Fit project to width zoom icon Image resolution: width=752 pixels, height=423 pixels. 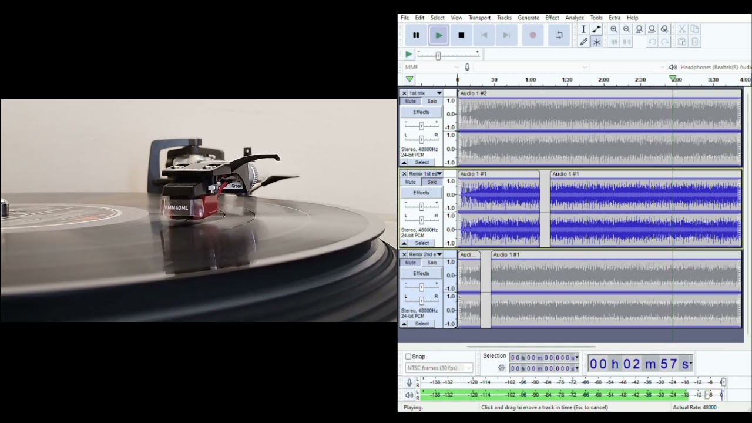[652, 29]
